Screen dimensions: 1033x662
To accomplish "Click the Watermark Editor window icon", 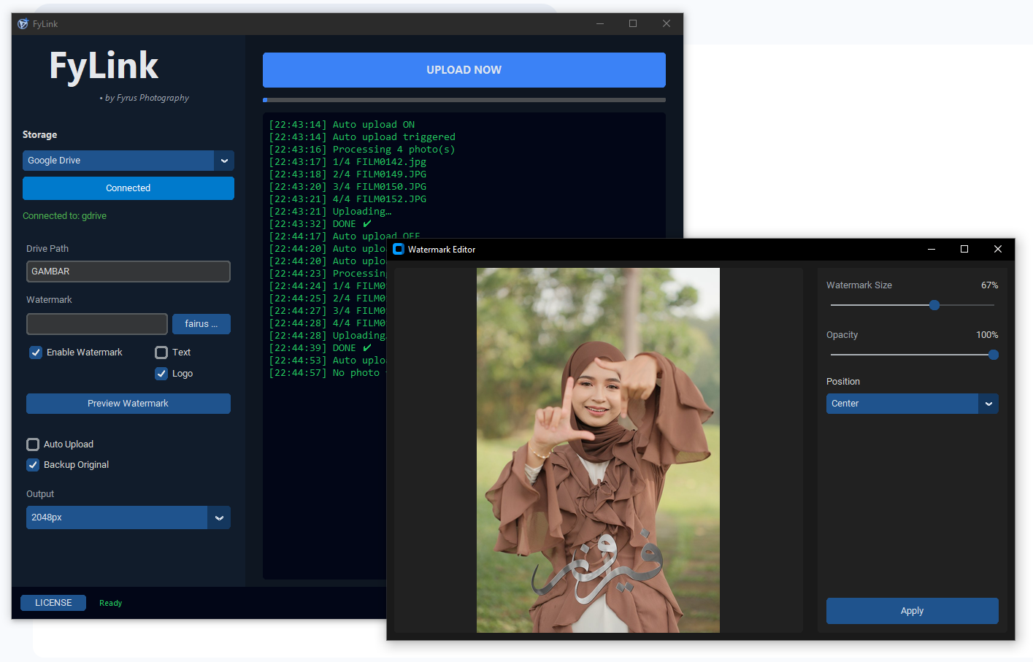I will pyautogui.click(x=399, y=249).
